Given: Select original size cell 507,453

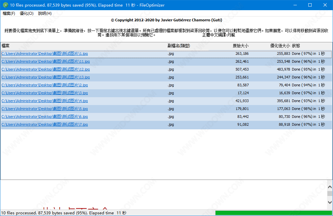Looking at the screenshot, I should (242, 69).
